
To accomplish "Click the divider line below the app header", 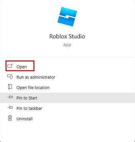I will pyautogui.click(x=67, y=57).
